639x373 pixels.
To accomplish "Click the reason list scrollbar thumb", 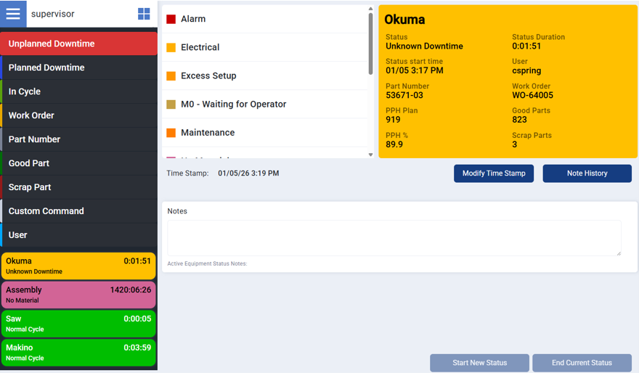I will (370, 44).
